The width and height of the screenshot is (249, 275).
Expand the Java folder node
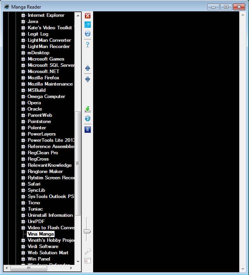click(x=23, y=21)
